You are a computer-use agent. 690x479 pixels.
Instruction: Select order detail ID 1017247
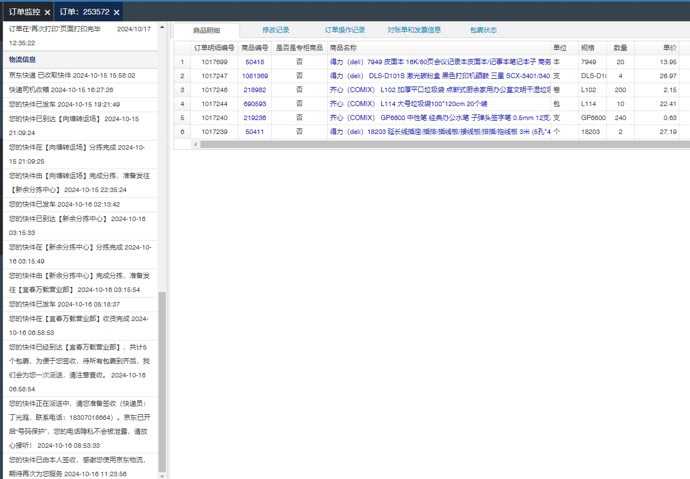tap(214, 76)
